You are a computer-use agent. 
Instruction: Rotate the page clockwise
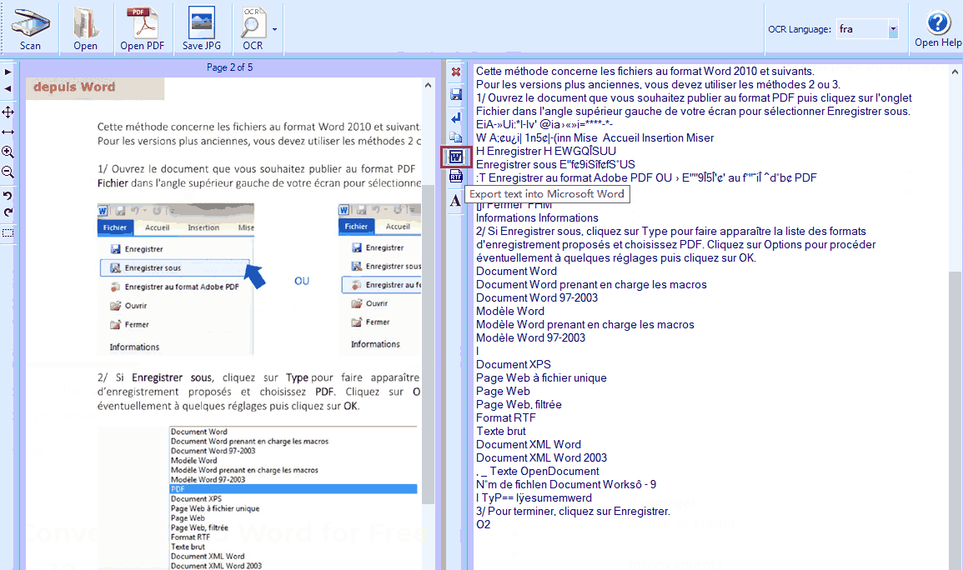click(8, 212)
